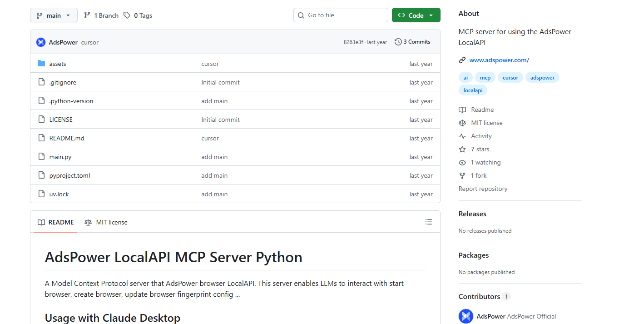
Task: Click the link chain icon beside adspower URL
Action: click(x=462, y=60)
